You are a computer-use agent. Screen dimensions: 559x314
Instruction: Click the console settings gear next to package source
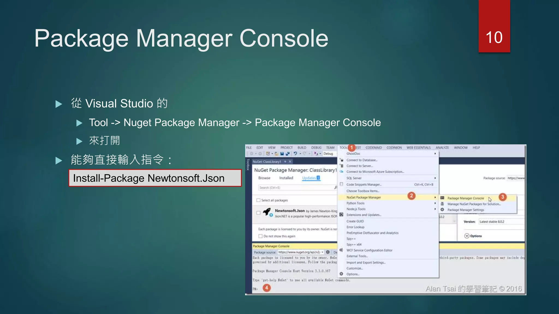328,252
